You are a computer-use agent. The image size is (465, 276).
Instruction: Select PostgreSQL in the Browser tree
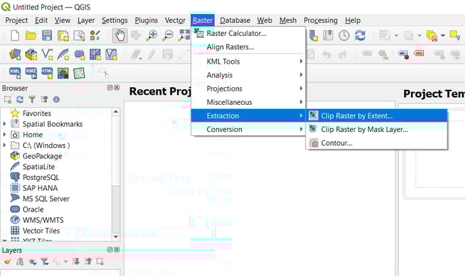click(41, 177)
